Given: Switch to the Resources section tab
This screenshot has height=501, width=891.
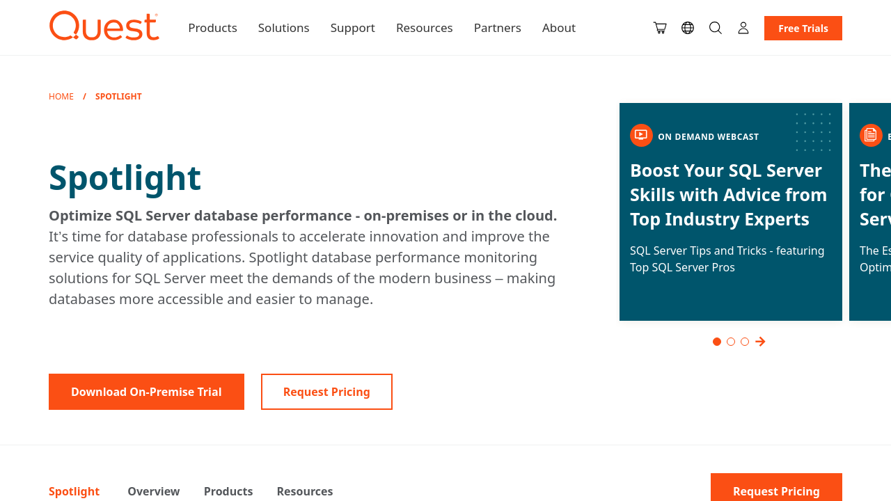Looking at the screenshot, I should tap(305, 491).
